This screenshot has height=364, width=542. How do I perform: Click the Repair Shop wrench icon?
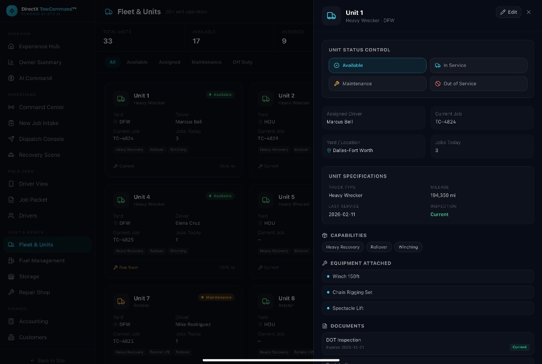point(11,292)
